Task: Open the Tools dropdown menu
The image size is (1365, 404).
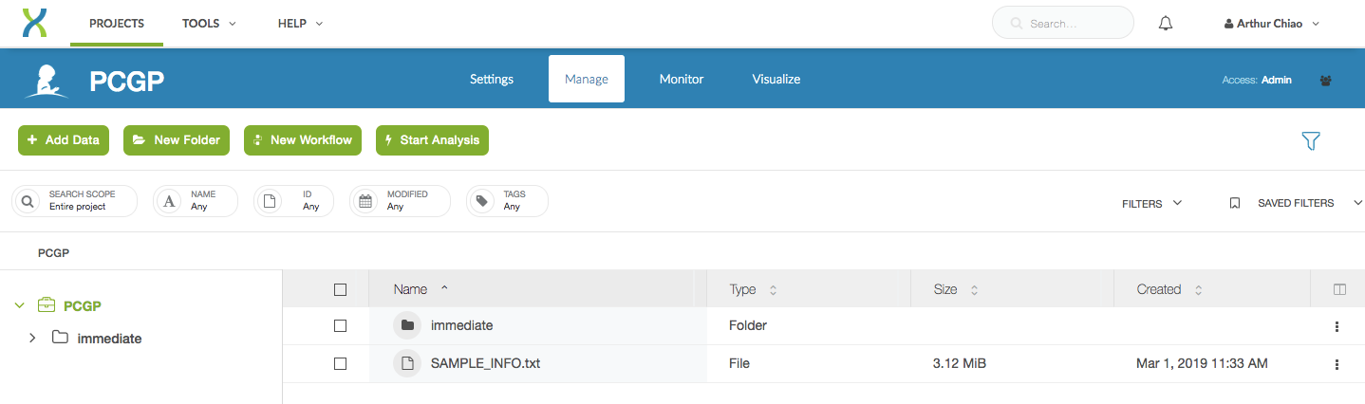Action: coord(210,24)
